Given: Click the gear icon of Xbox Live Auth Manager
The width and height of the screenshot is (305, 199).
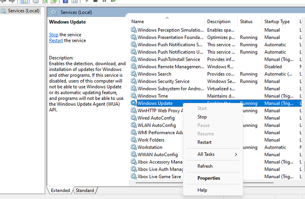Looking at the screenshot, I should (133, 169).
